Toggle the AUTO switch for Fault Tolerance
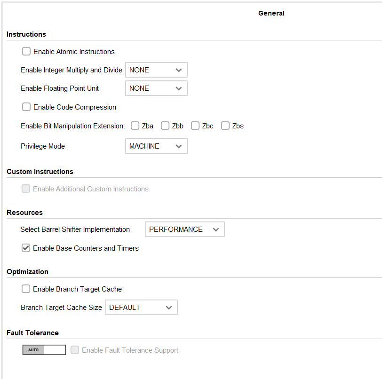Screen dimensions: 382x379 (x=44, y=350)
